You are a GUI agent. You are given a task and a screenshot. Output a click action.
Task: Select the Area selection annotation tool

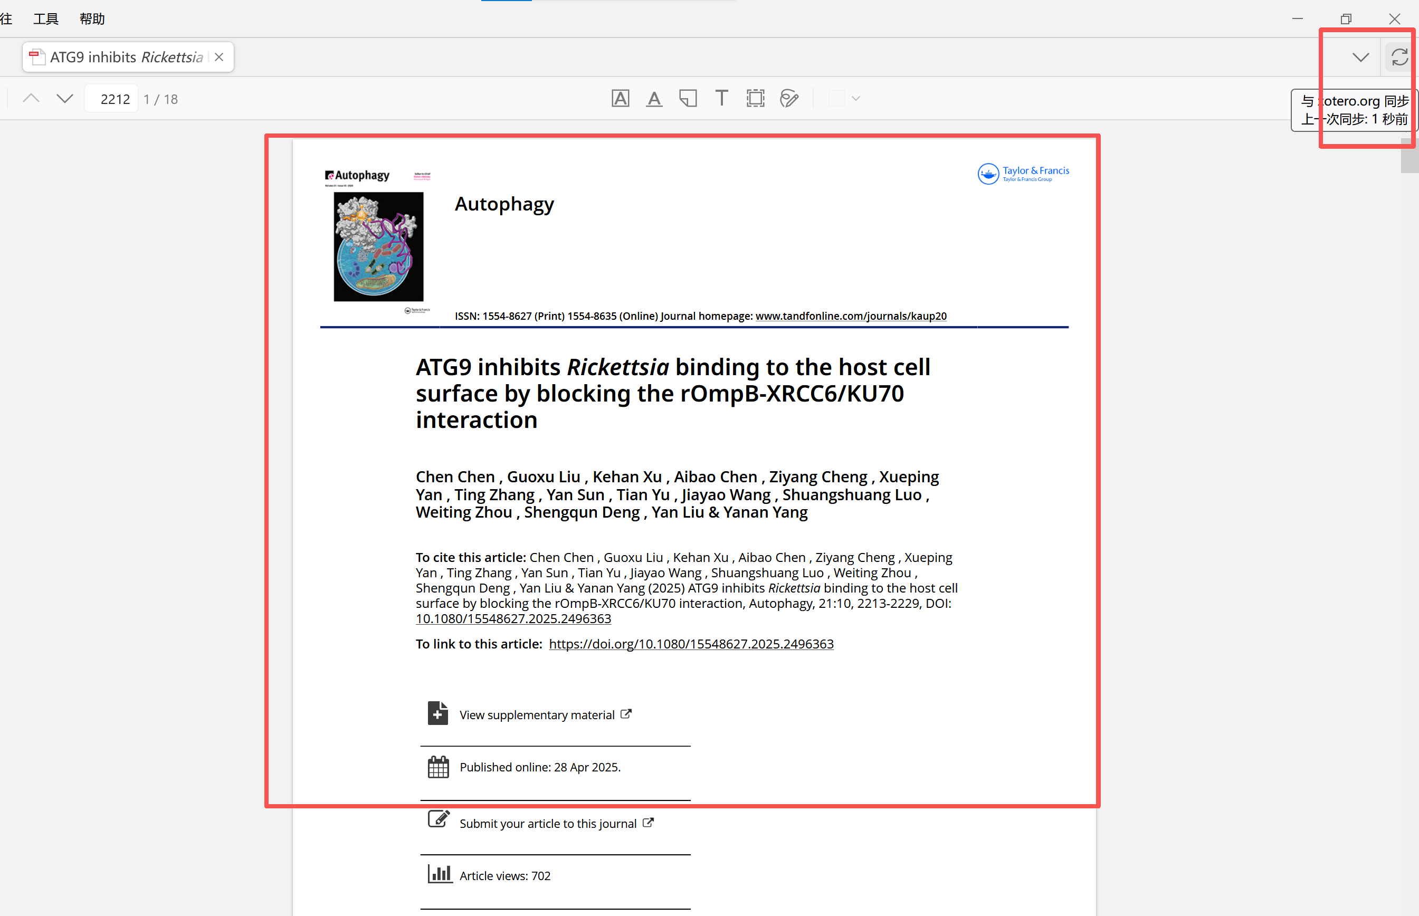coord(755,99)
